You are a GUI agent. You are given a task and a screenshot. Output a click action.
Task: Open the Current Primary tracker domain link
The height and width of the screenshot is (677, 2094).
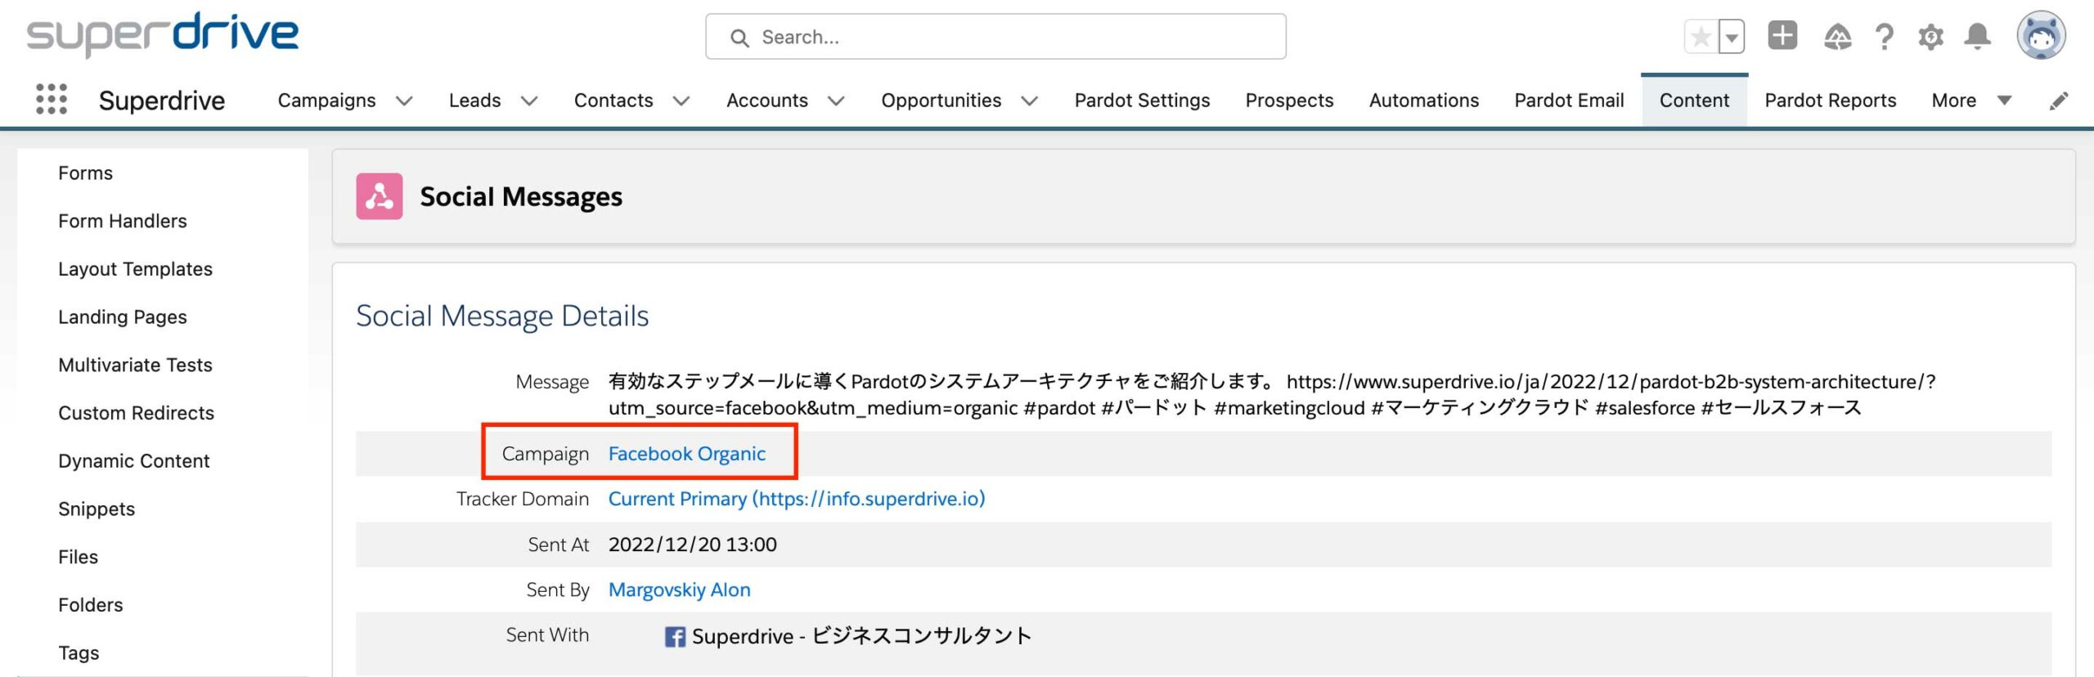[x=797, y=499]
